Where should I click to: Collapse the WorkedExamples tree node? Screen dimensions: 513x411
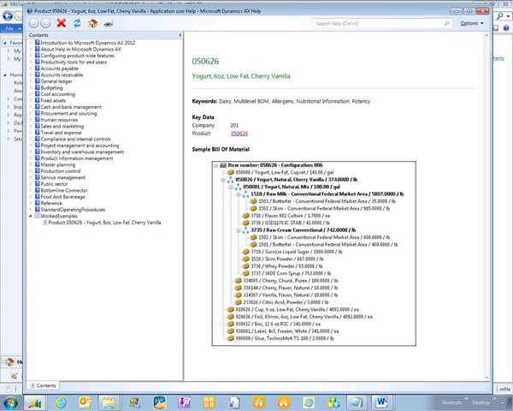pos(31,216)
